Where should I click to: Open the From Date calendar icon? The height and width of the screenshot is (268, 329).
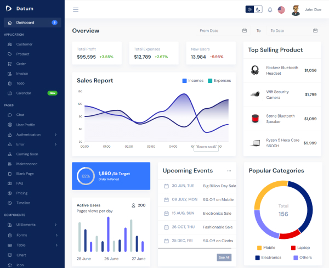point(245,31)
